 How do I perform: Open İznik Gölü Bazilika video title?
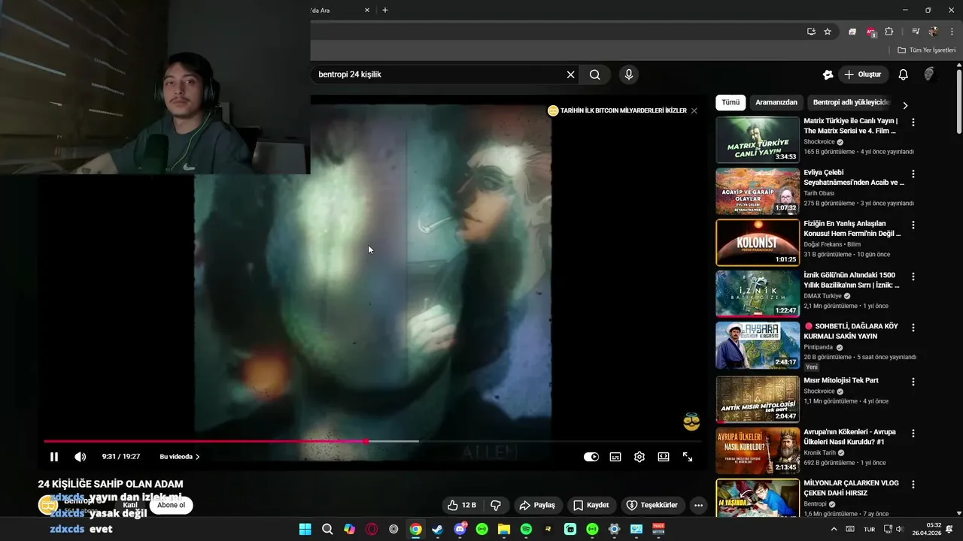tap(852, 280)
